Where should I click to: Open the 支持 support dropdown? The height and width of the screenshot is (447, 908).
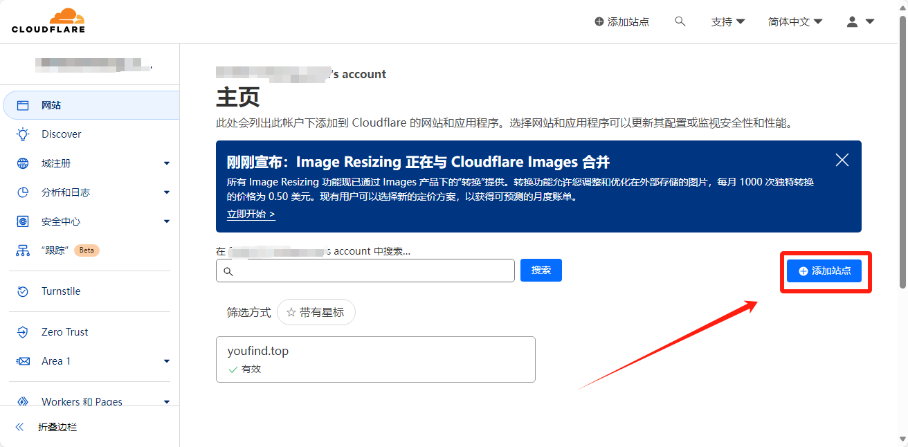coord(727,21)
